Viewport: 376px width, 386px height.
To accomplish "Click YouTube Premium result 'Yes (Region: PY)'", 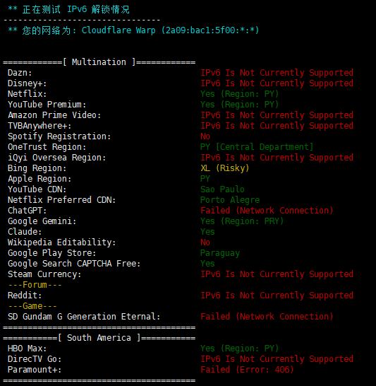I will (x=239, y=105).
